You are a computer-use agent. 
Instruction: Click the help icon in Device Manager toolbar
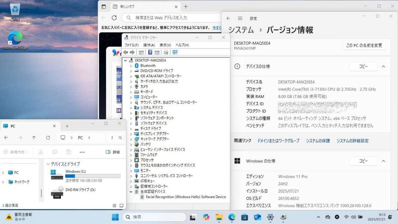pyautogui.click(x=150, y=52)
